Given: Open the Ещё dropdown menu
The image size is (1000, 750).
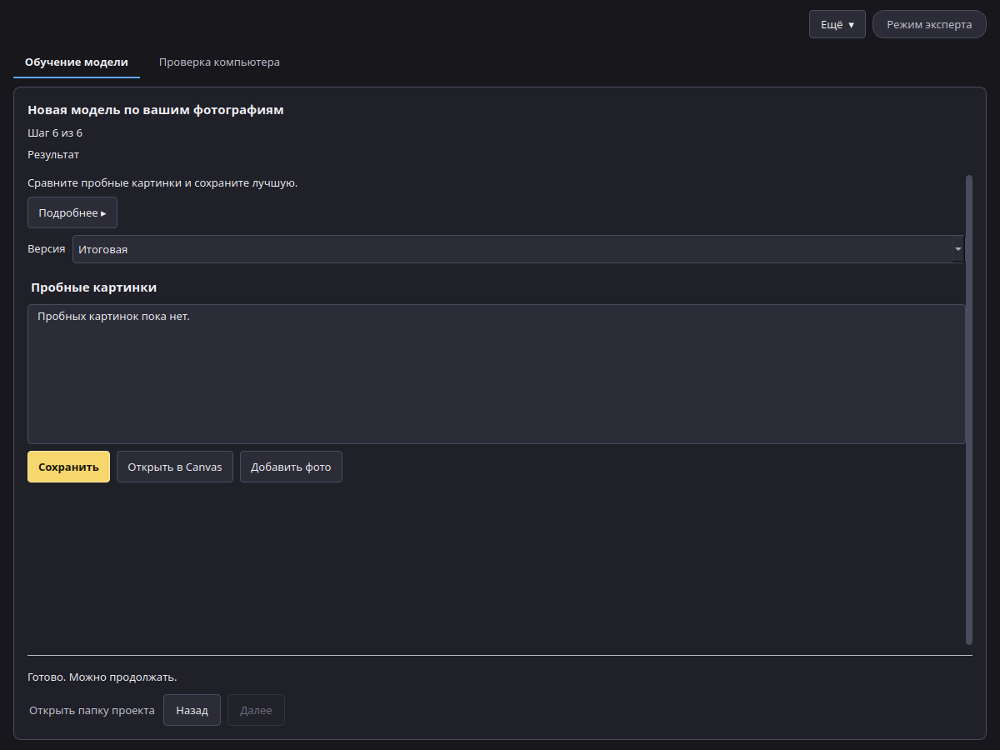Looking at the screenshot, I should (x=837, y=24).
